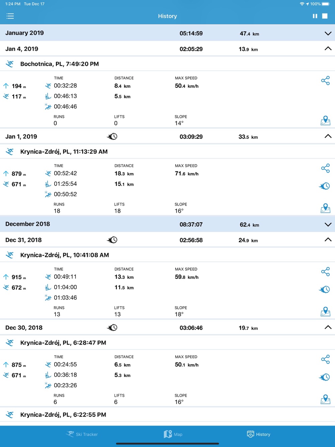The width and height of the screenshot is (335, 447).
Task: Open speed replay for Dec 31 session
Action: point(325,290)
